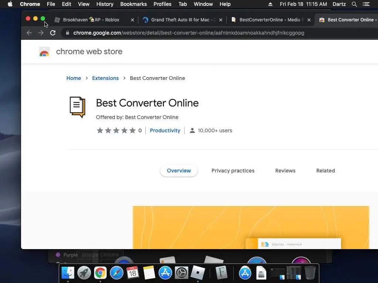The width and height of the screenshot is (378, 283).
Task: Open the Window menu
Action: click(203, 4)
